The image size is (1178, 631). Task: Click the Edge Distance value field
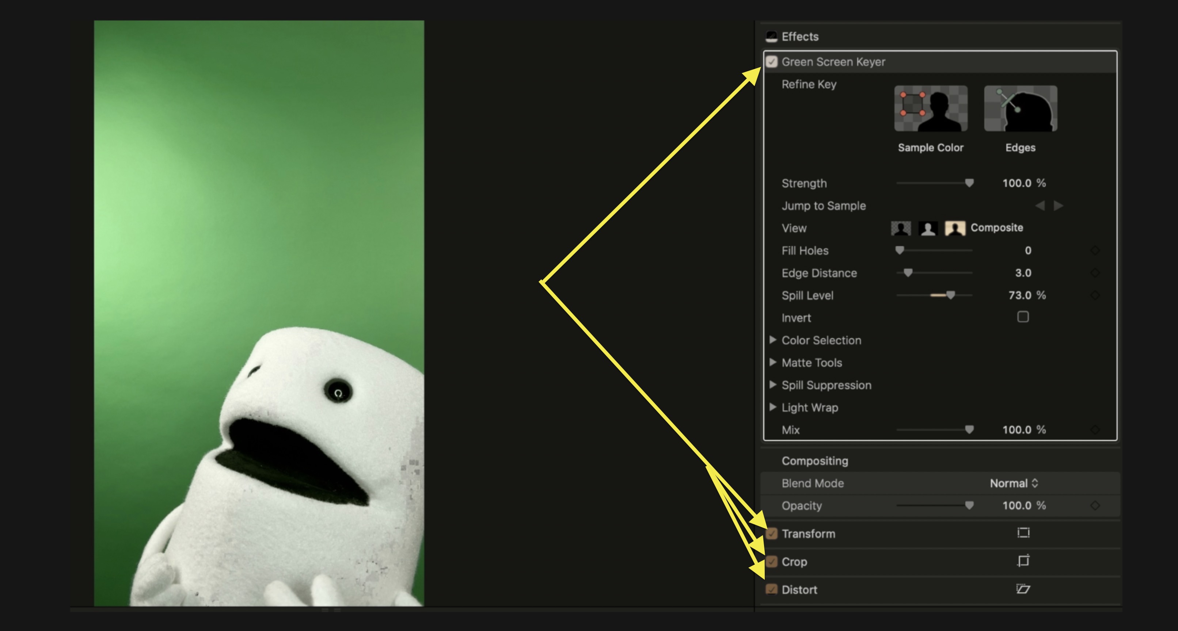pos(1023,273)
